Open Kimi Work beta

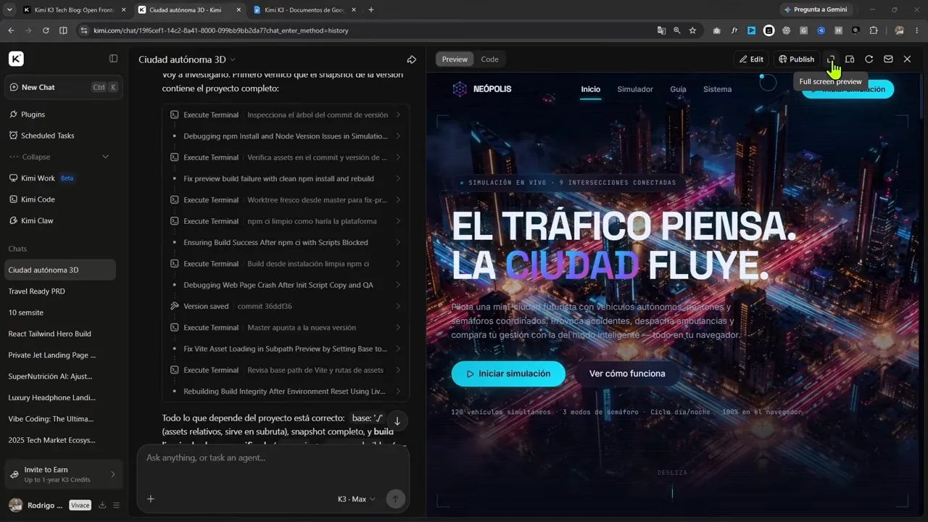(59, 178)
